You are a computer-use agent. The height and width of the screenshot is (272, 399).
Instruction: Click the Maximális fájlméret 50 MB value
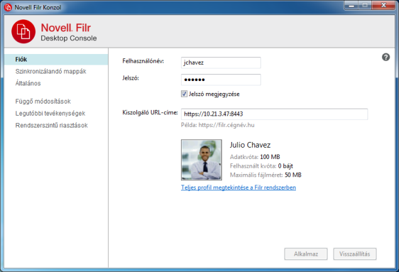tap(293, 175)
